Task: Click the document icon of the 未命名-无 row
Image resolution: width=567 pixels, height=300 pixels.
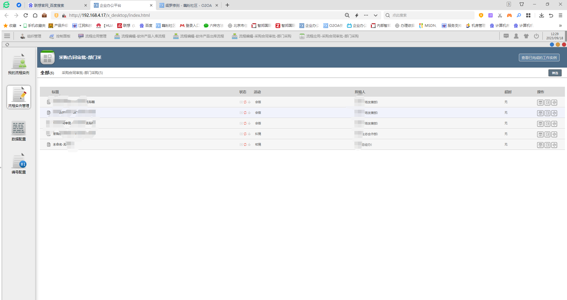Action: click(49, 145)
